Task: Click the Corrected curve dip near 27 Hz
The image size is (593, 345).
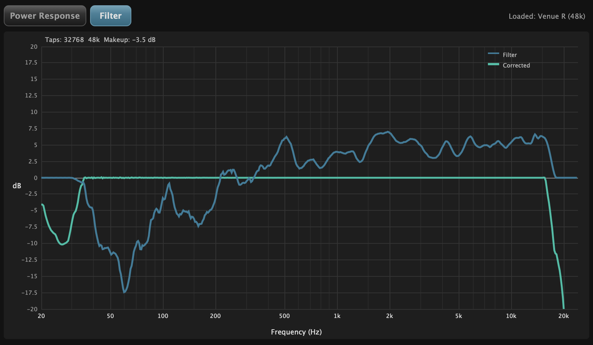Action: (x=62, y=244)
